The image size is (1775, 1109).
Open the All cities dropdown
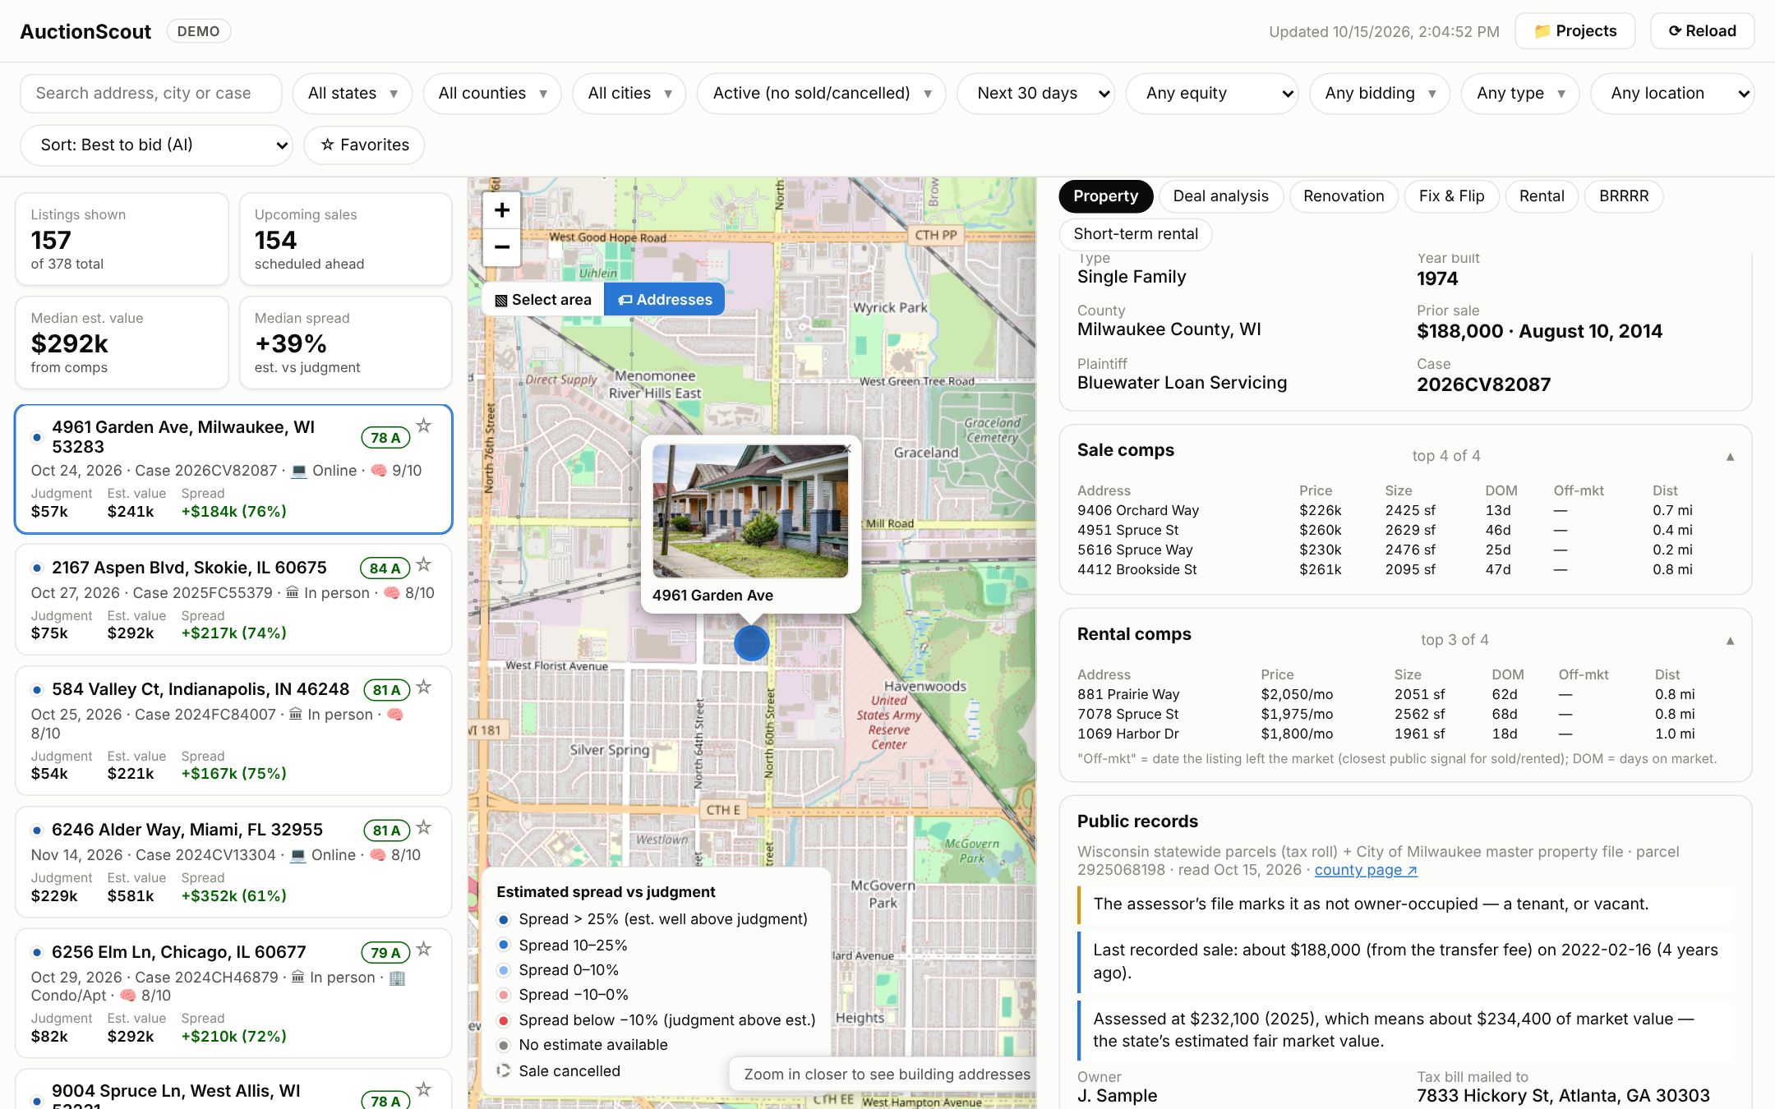point(629,94)
